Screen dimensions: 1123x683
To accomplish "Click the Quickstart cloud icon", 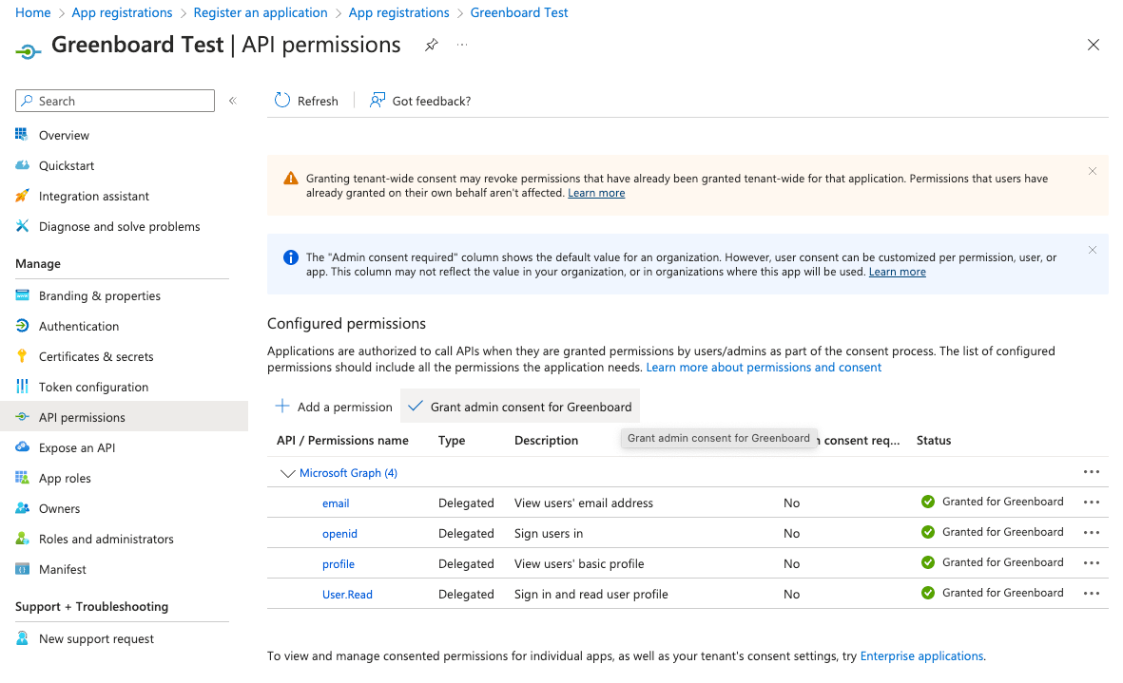I will [22, 165].
